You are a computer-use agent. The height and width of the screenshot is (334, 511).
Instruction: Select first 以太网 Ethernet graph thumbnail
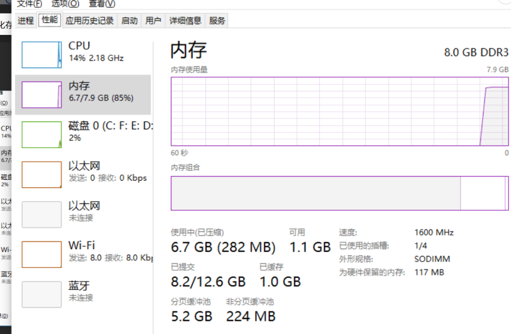[x=41, y=174]
